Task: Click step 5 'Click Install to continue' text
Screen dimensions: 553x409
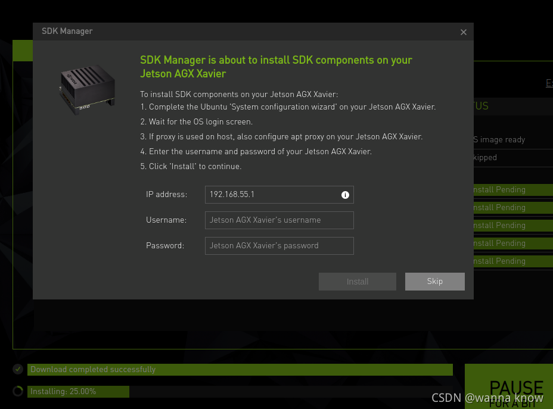Action: tap(191, 166)
